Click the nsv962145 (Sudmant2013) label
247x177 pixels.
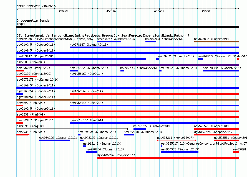[x=143, y=132]
